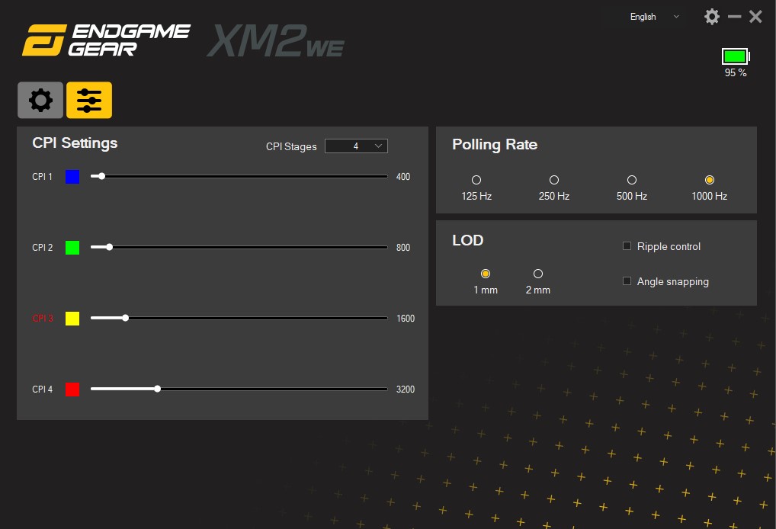Click the CPI 3 stage label

pyautogui.click(x=43, y=319)
